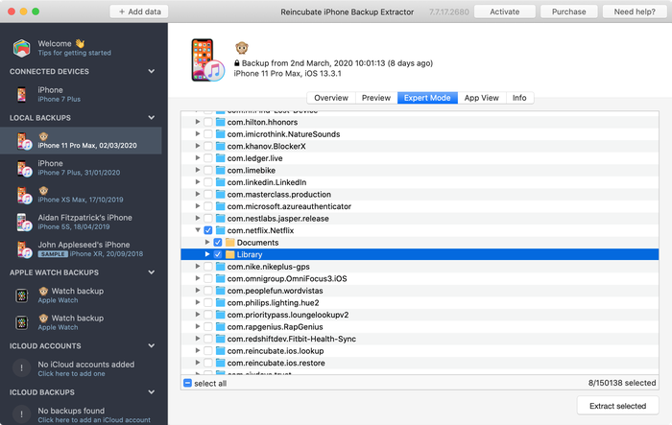Collapse the iCloud Backups section
The image size is (672, 425).
152,392
